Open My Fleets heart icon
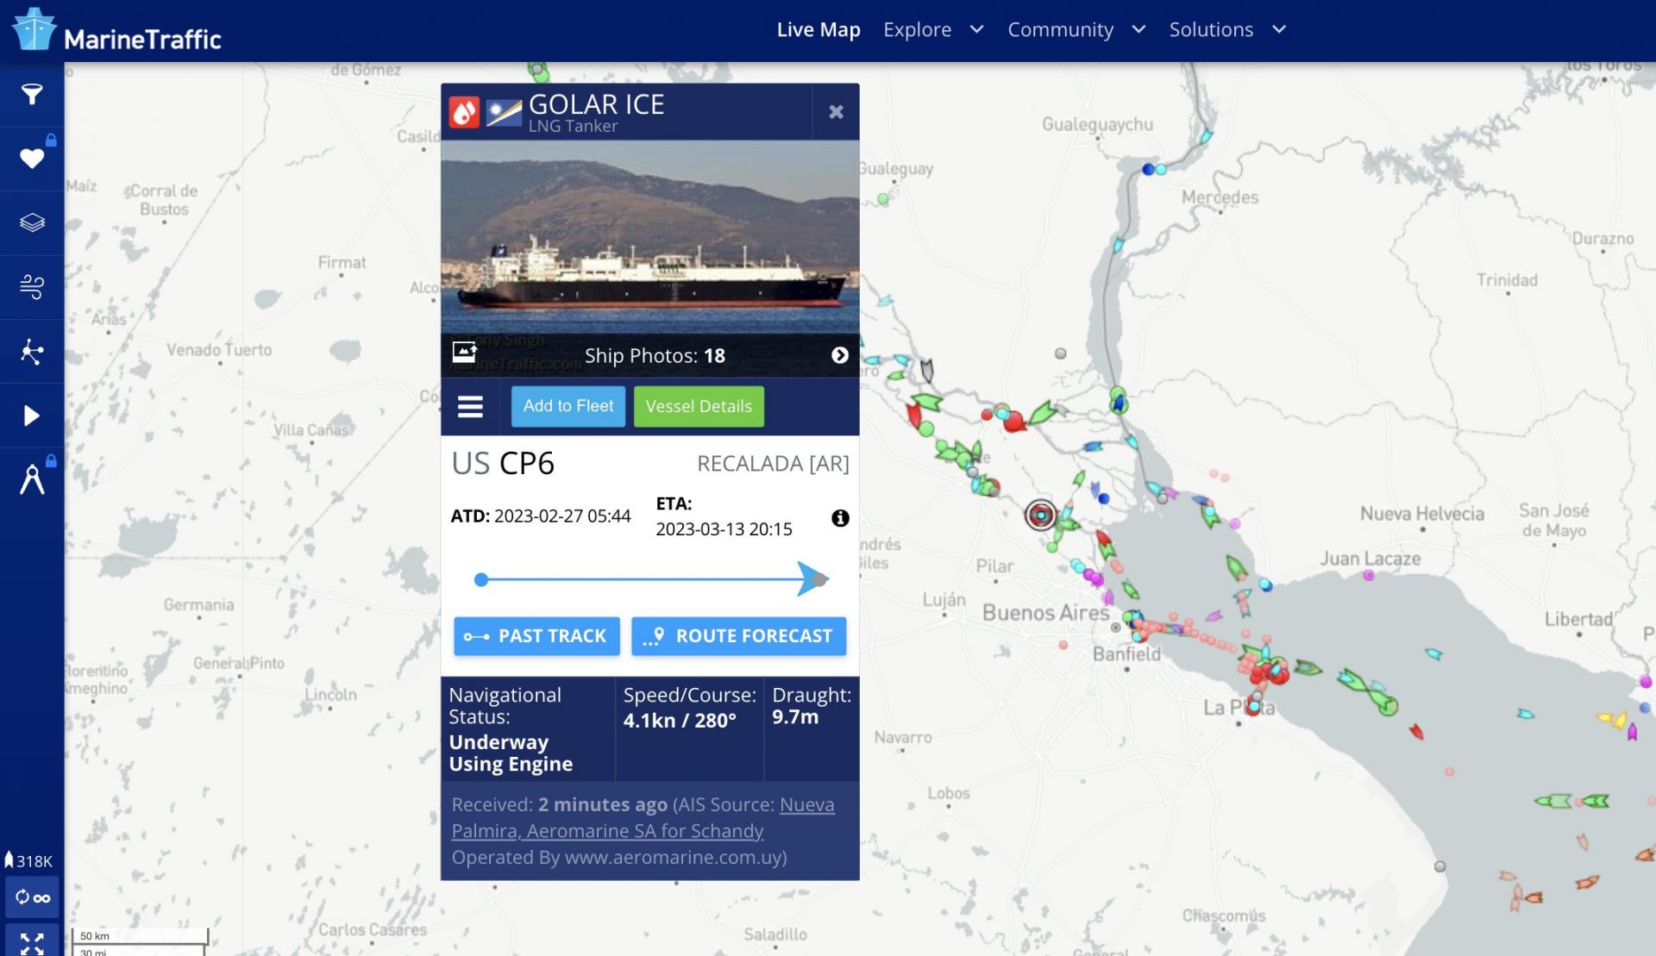The height and width of the screenshot is (956, 1656). click(32, 159)
